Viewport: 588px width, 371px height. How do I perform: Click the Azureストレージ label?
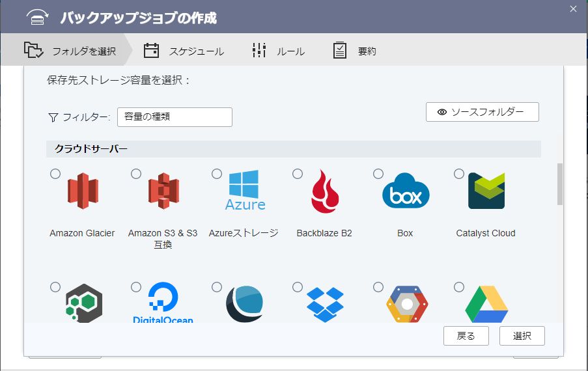pos(244,233)
